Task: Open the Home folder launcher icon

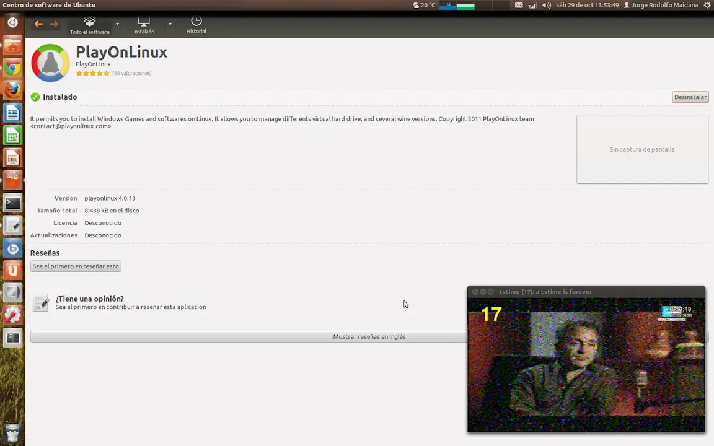Action: click(13, 45)
